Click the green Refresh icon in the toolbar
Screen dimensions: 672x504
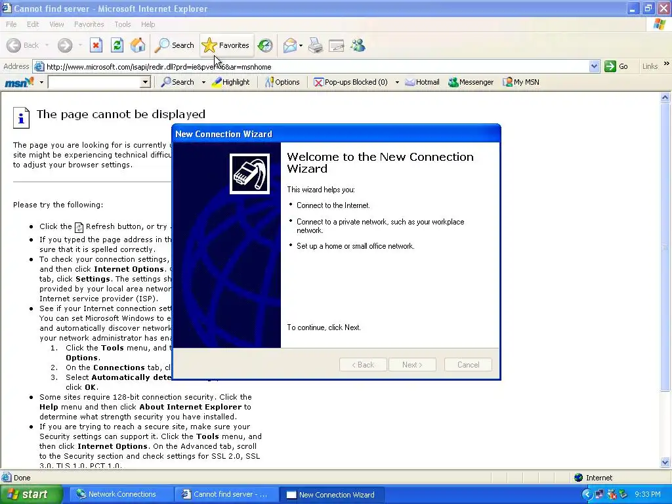point(117,45)
